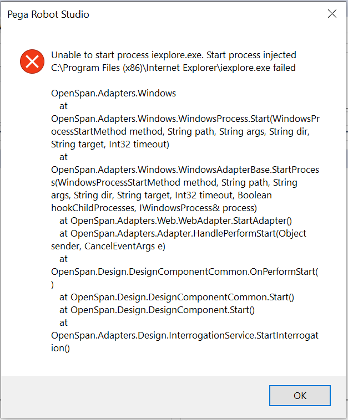The image size is (348, 420).
Task: Click the InterrogationService.StartInterrogat line
Action: click(185, 335)
